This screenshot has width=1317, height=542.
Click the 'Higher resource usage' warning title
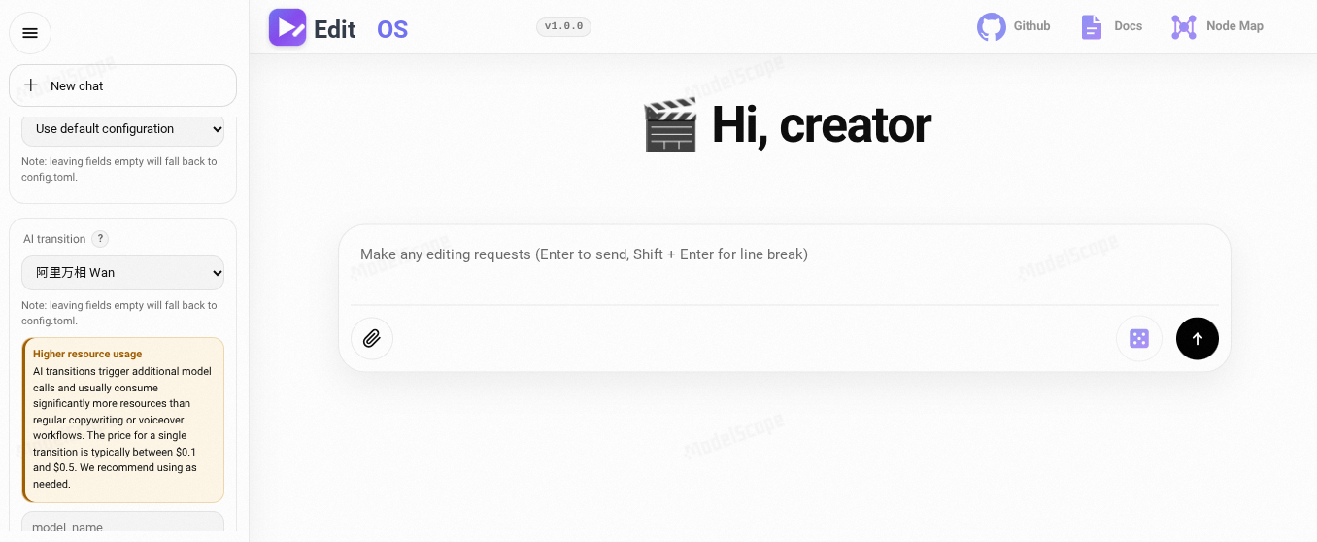(x=87, y=354)
